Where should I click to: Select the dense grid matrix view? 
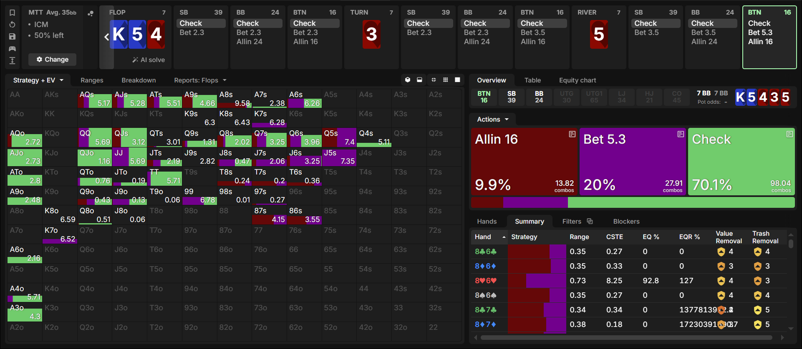point(446,80)
